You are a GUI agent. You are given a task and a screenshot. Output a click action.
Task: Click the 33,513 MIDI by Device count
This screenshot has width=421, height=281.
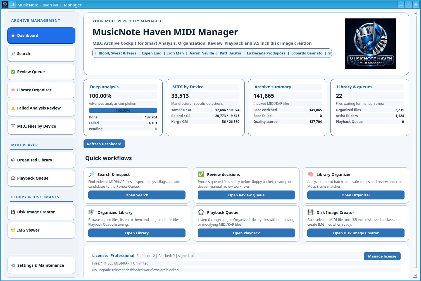click(180, 96)
